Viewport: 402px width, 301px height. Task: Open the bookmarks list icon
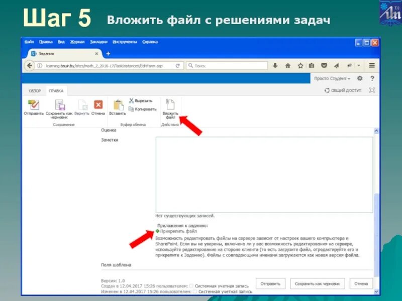(x=312, y=66)
